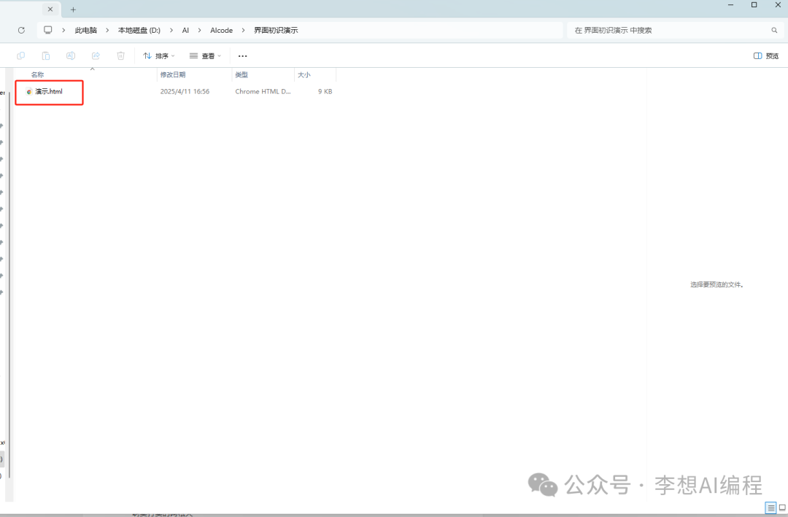Expand chevron after 此电脑 breadcrumb
The width and height of the screenshot is (788, 517).
pyautogui.click(x=107, y=30)
